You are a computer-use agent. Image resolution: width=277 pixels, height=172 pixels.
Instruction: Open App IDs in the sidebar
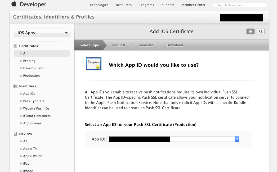point(29,94)
